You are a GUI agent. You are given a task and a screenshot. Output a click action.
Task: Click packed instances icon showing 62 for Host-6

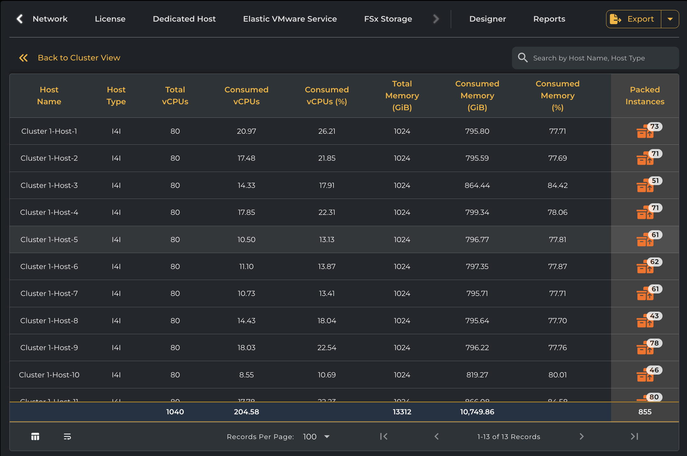(645, 267)
